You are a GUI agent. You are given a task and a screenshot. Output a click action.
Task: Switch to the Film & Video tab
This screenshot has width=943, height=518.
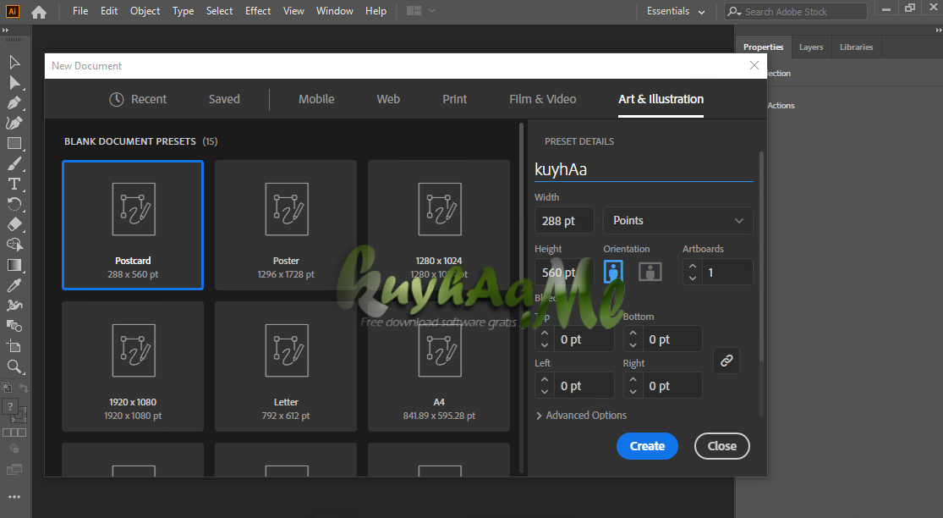(x=542, y=99)
